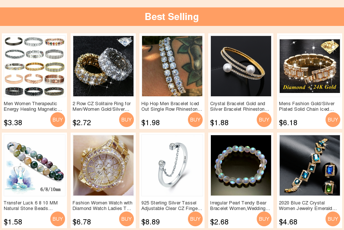Buy the $1.98 Hip Hop bracelet
Viewport: 344px width, 230px height.
pyautogui.click(x=195, y=120)
